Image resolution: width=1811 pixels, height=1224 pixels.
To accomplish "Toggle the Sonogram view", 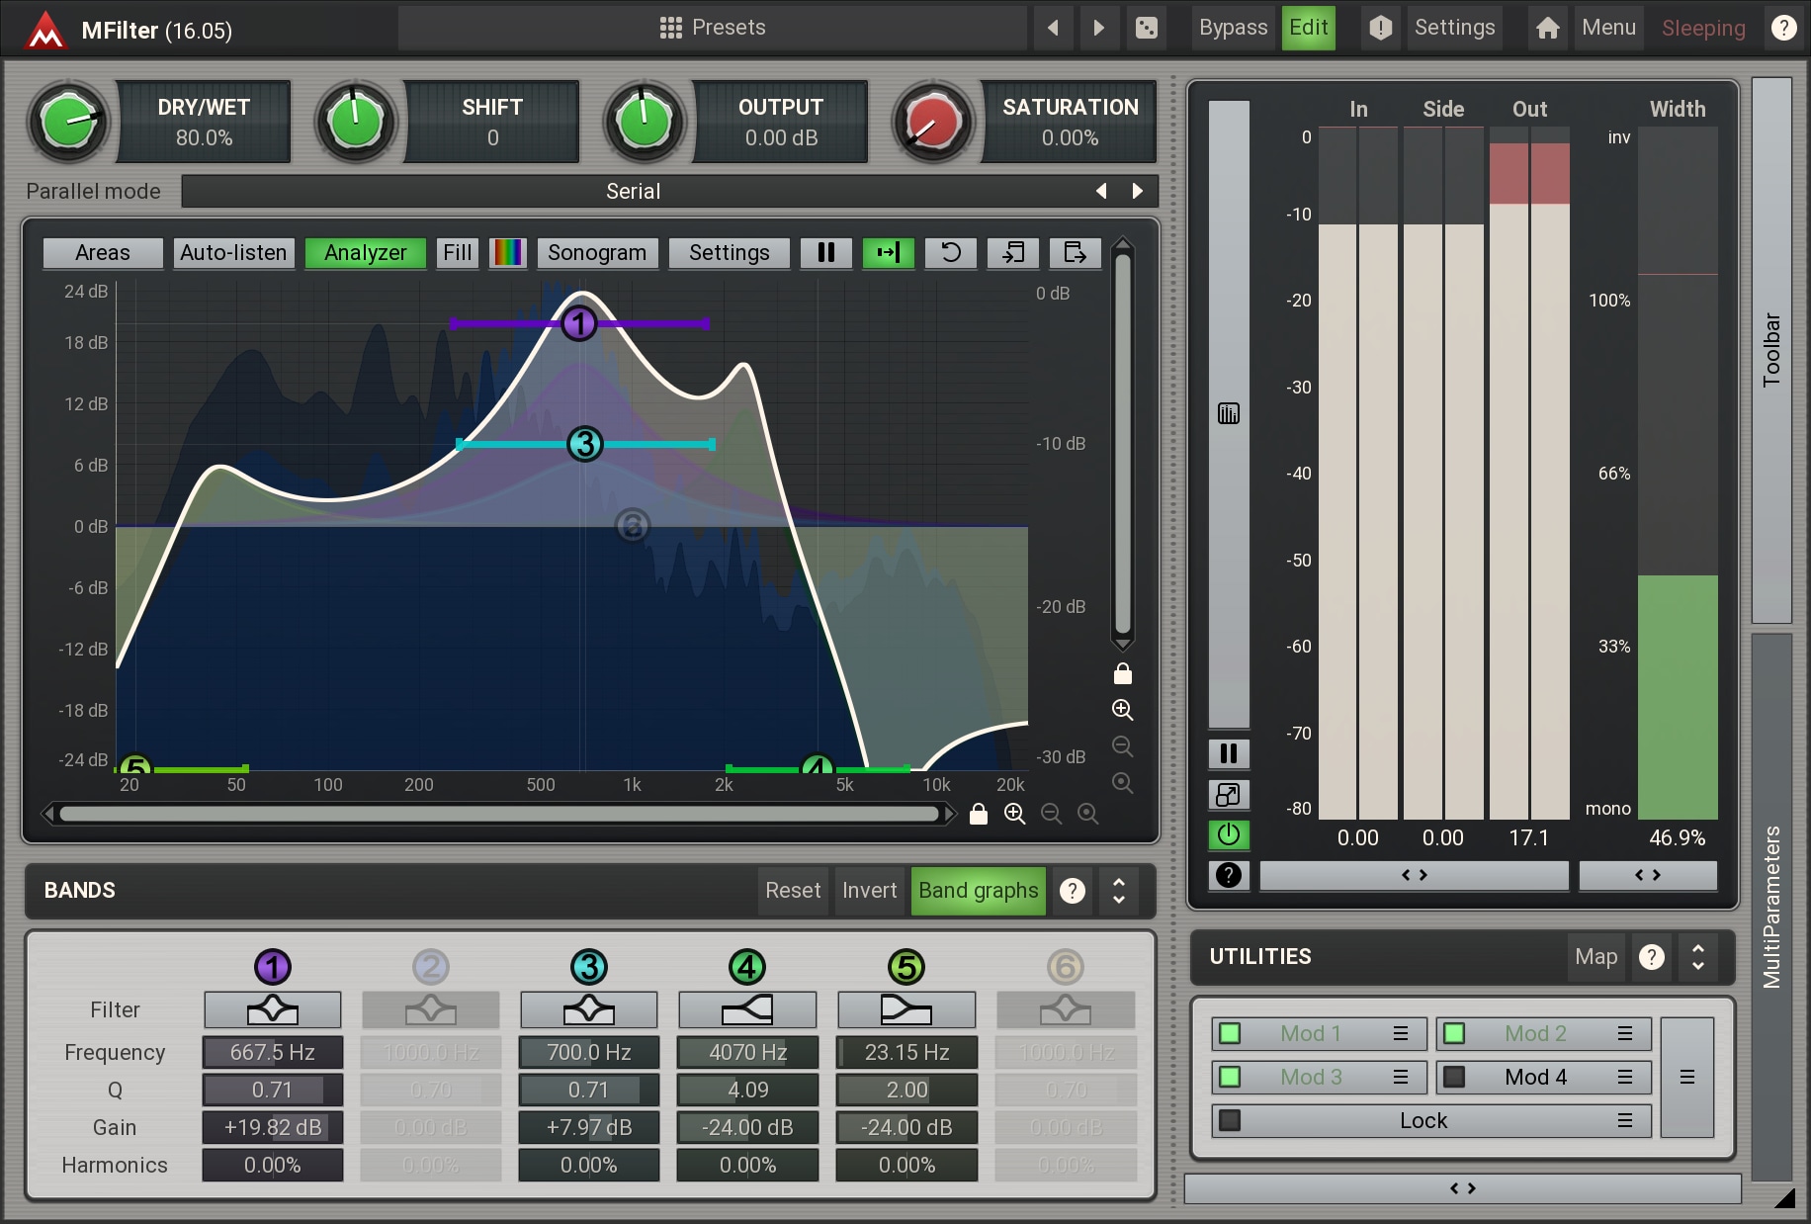I will click(597, 253).
